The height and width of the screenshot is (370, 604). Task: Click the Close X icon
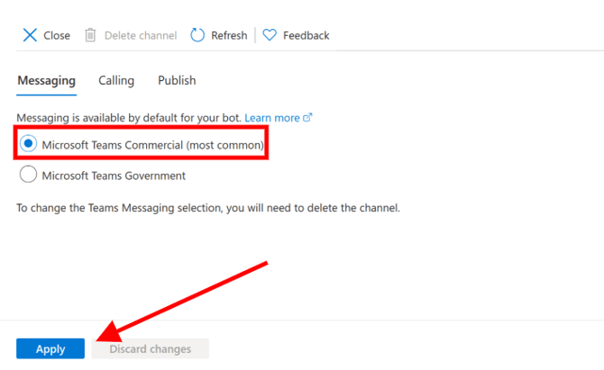[30, 35]
